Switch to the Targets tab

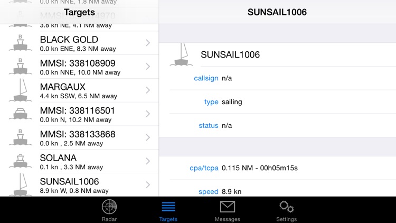(x=168, y=211)
